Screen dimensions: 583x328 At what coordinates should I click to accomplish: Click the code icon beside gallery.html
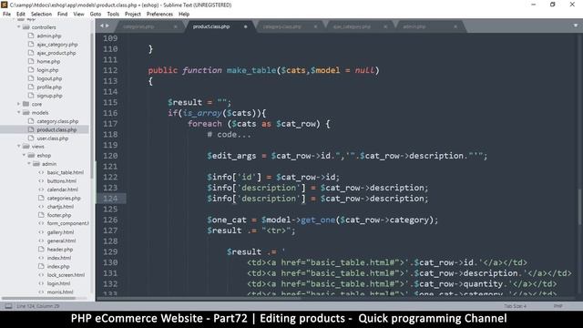[x=41, y=232]
